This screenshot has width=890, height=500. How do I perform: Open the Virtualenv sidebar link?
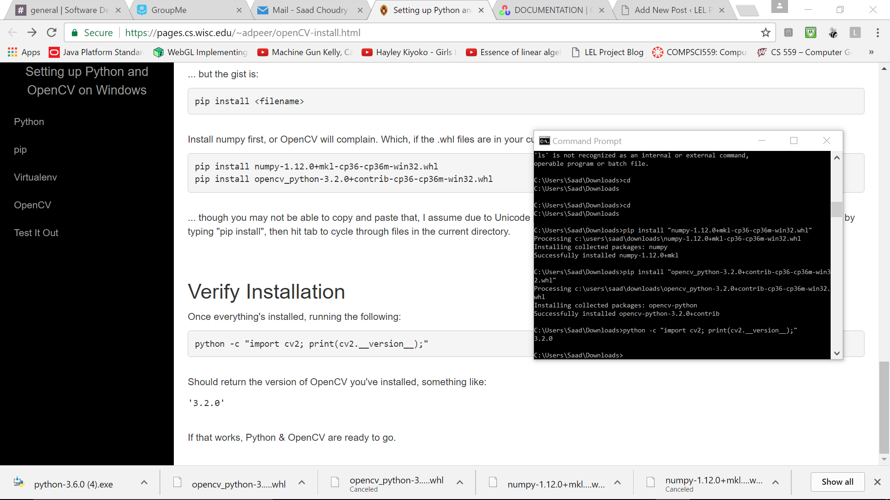35,177
